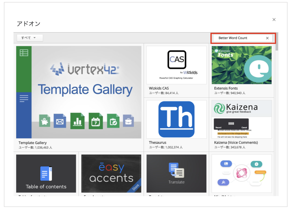This screenshot has width=290, height=210.
Task: Click user count 1,036,463 text
Action: (x=35, y=148)
